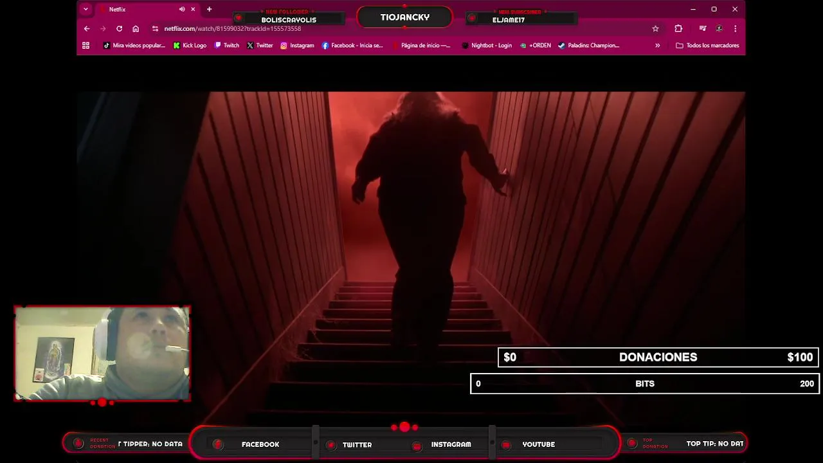823x463 pixels.
Task: Click the BITS goal bar
Action: click(644, 383)
